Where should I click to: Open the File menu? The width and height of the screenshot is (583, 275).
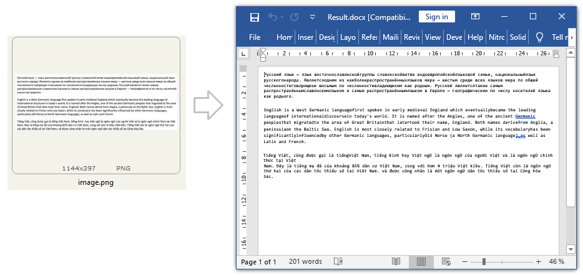coord(255,37)
